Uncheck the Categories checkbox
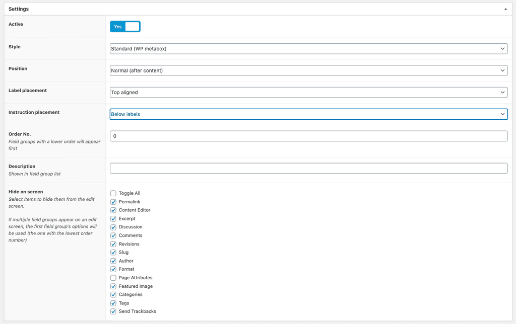516x324 pixels. coord(113,295)
